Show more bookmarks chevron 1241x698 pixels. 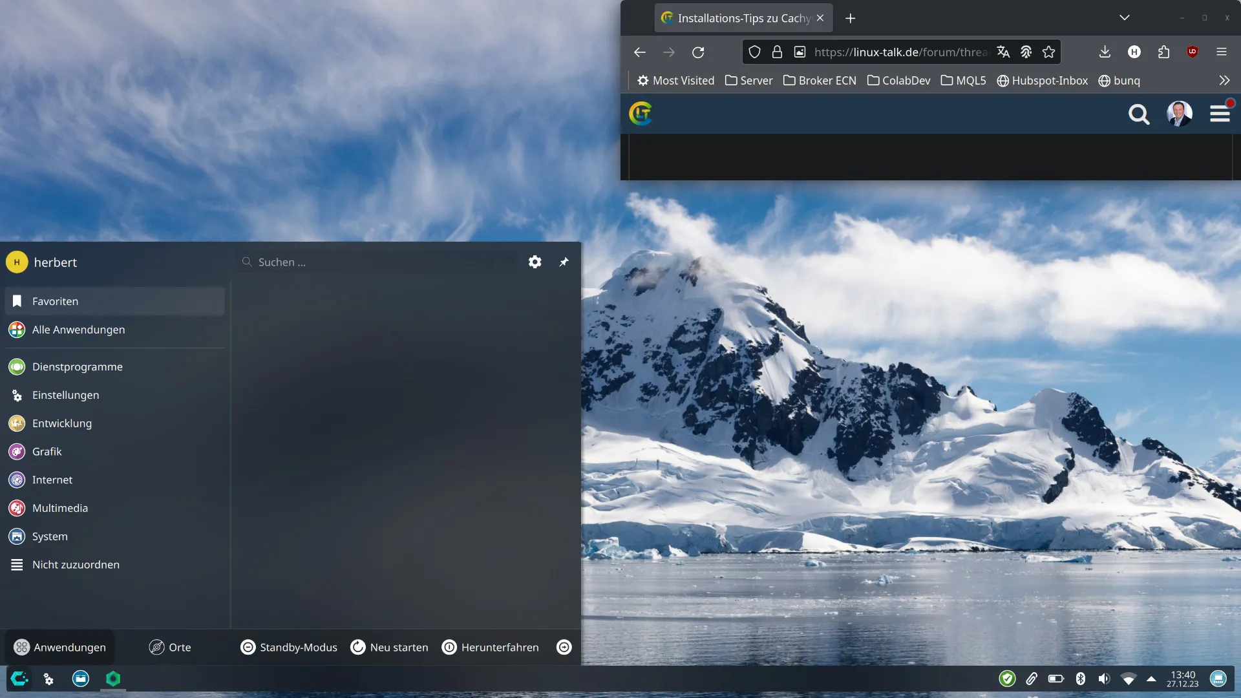[x=1224, y=80]
